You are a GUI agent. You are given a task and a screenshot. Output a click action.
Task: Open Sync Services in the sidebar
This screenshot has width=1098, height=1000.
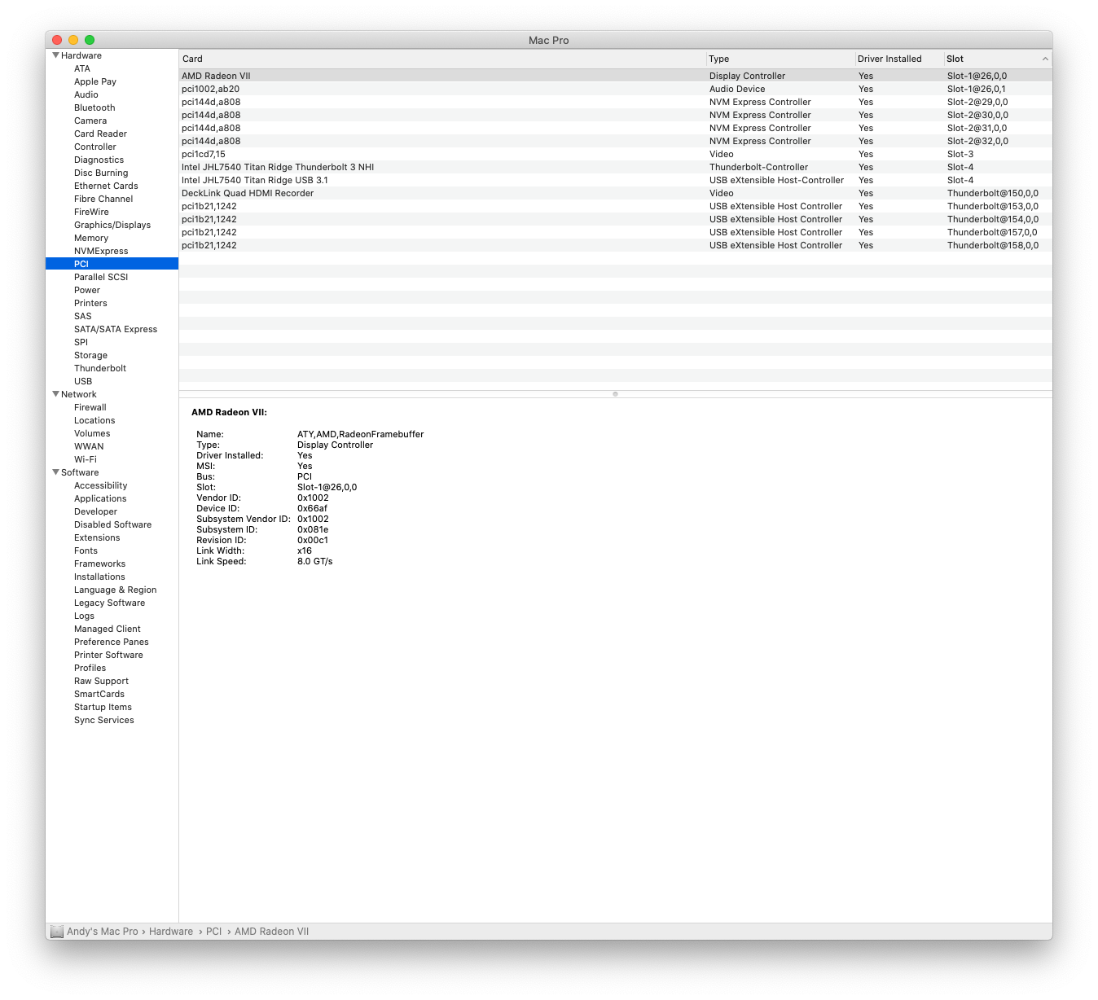coord(104,720)
